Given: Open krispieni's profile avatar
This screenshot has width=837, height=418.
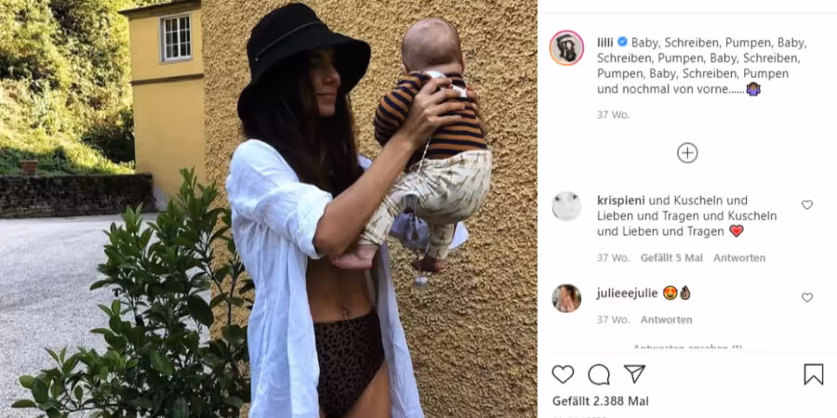Looking at the screenshot, I should click(566, 206).
